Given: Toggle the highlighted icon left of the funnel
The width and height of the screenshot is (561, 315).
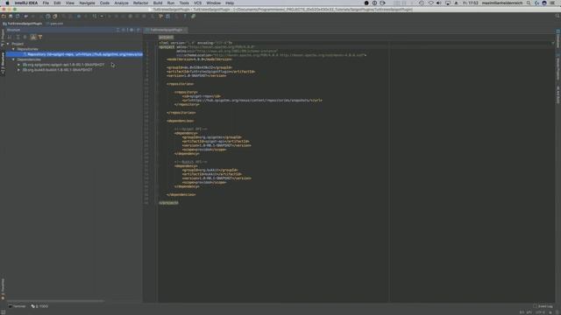Looking at the screenshot, I should point(33,37).
